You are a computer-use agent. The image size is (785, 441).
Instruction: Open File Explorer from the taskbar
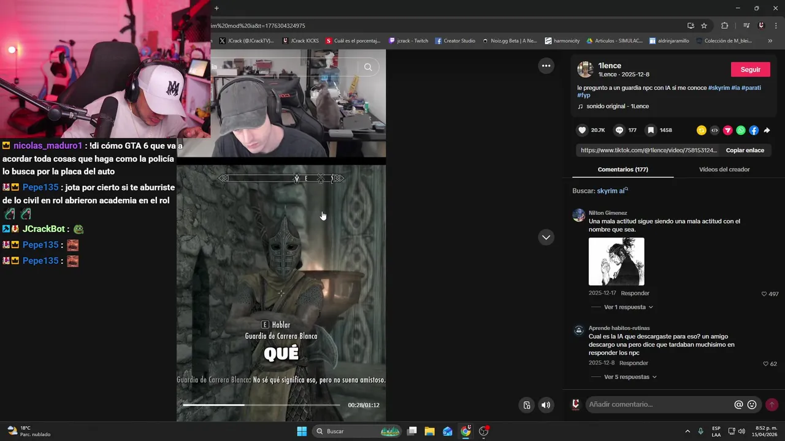tap(429, 431)
